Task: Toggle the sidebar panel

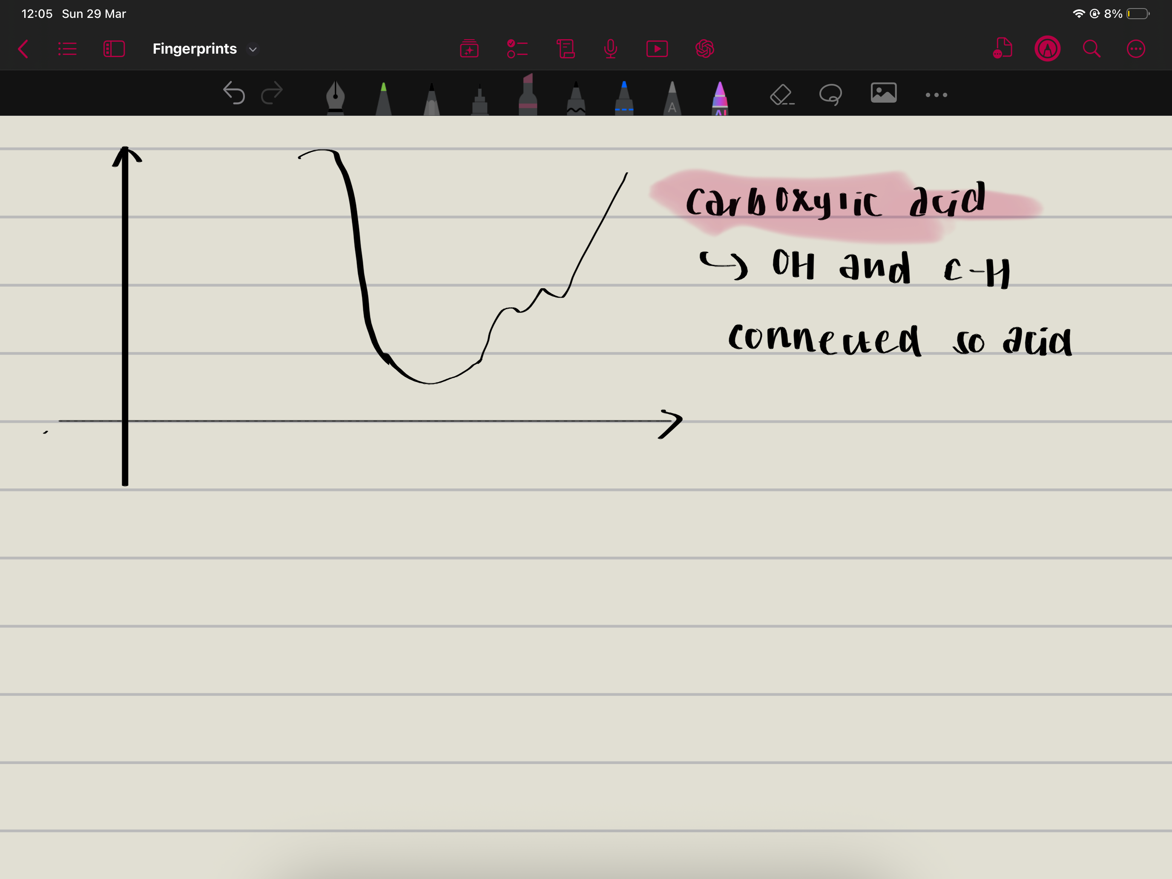Action: tap(114, 49)
